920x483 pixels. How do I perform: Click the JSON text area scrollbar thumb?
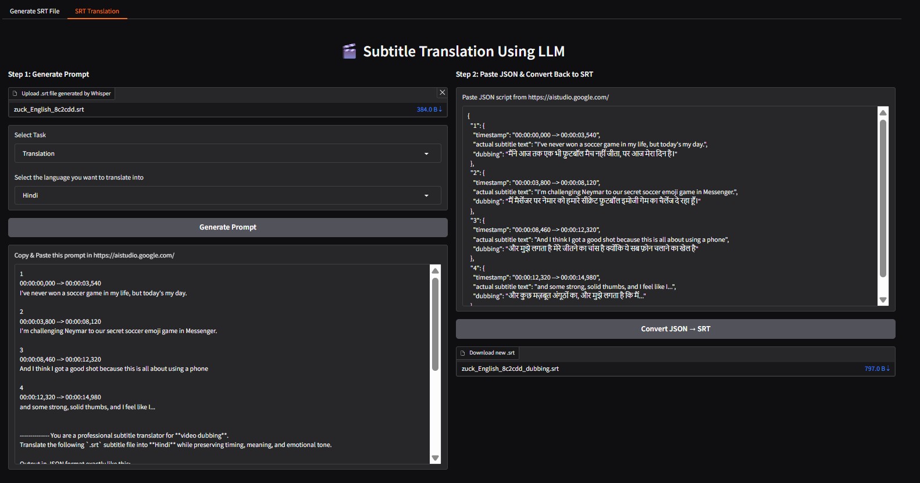coord(883,198)
